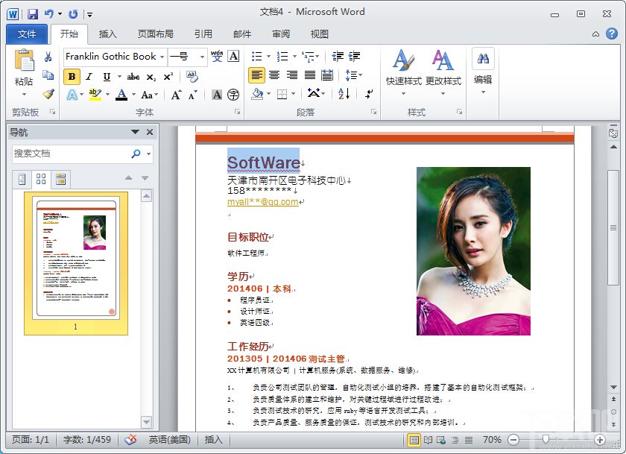Expand the font size dropdown
This screenshot has height=454, width=626.
pos(201,56)
